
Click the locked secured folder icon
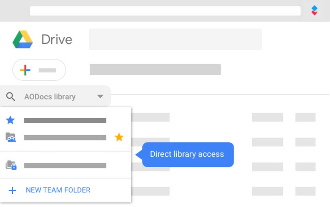point(11,165)
